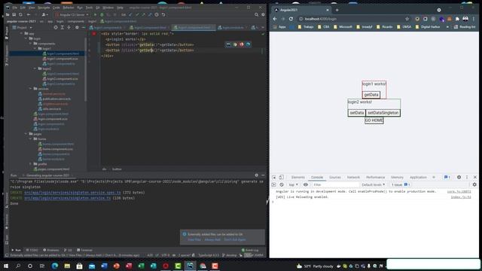482x271 pixels.
Task: Toggle the DevTools console sidebar
Action: (x=274, y=184)
